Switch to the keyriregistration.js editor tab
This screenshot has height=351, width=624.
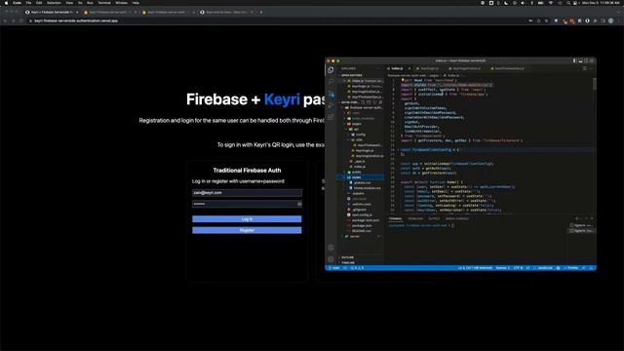click(x=466, y=68)
